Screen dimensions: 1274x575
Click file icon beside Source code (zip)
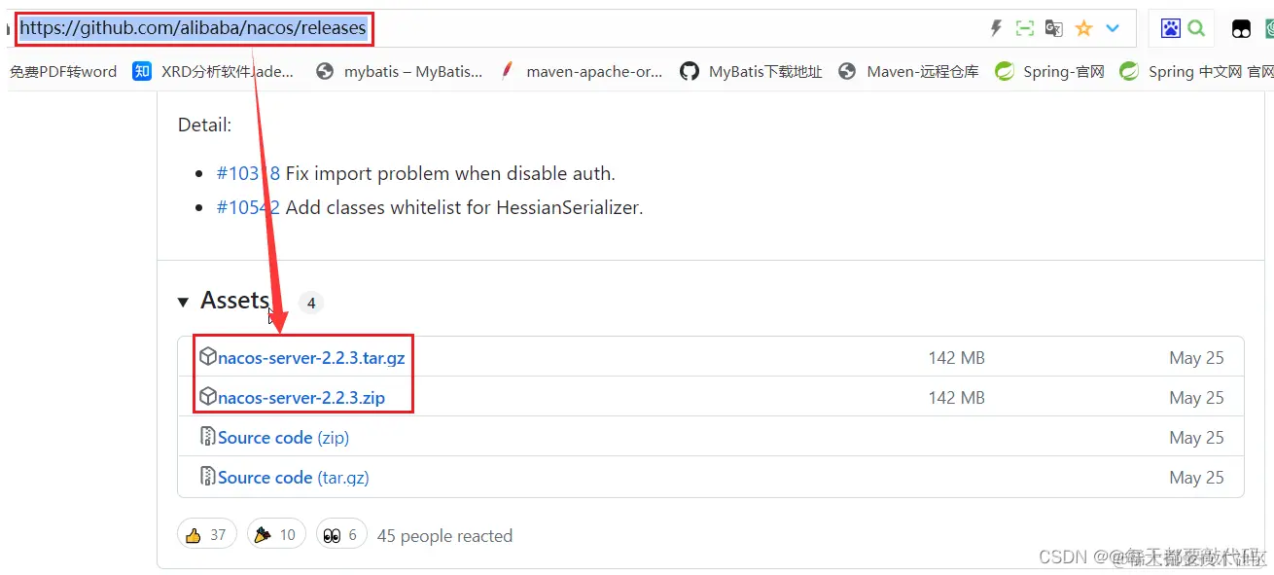[207, 437]
